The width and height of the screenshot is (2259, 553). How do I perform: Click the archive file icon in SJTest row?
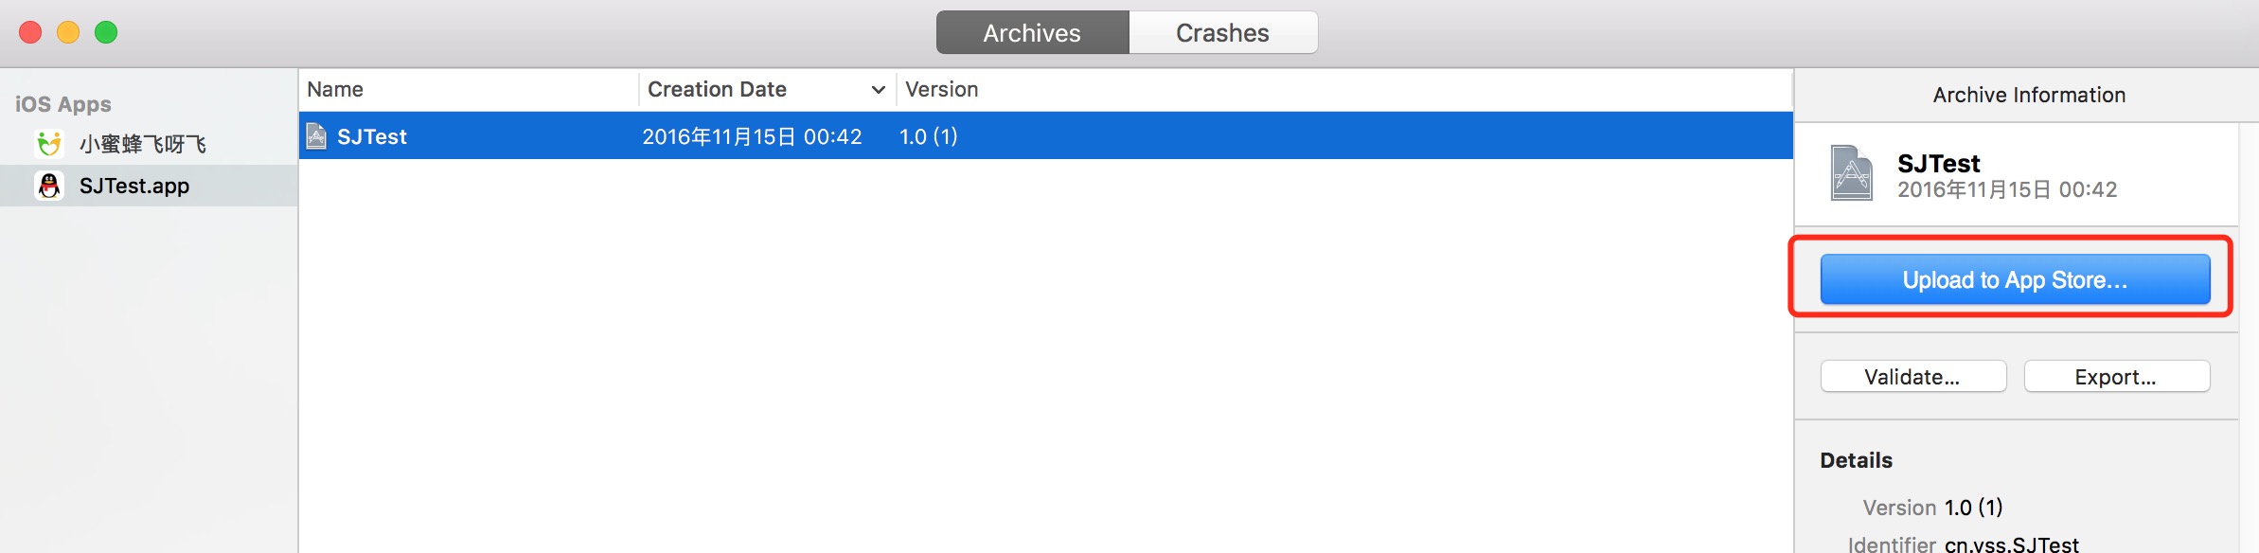tap(316, 136)
